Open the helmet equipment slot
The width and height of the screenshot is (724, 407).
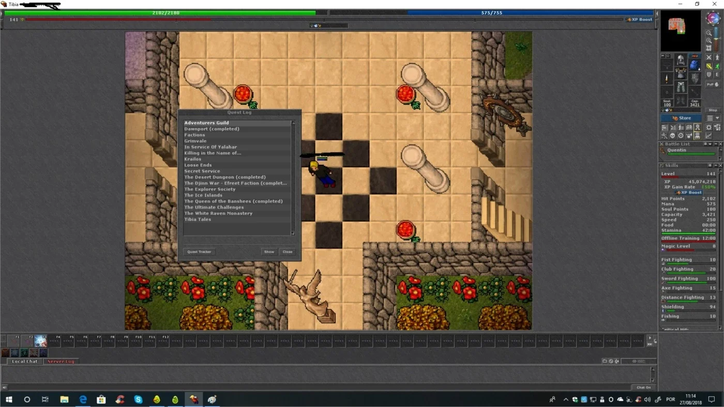coord(681,60)
